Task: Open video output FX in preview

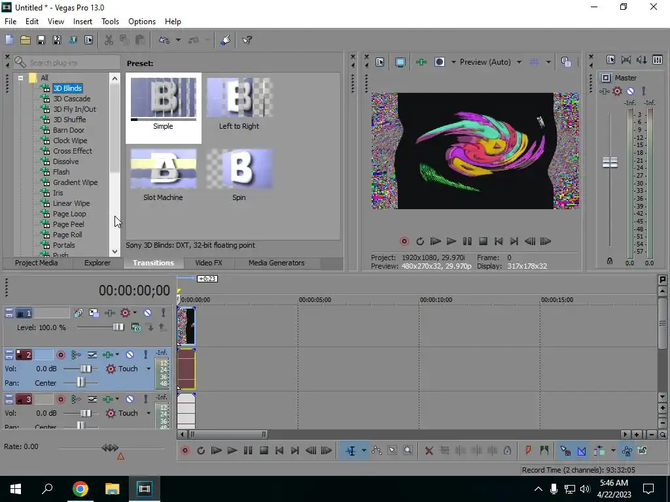Action: tap(421, 62)
